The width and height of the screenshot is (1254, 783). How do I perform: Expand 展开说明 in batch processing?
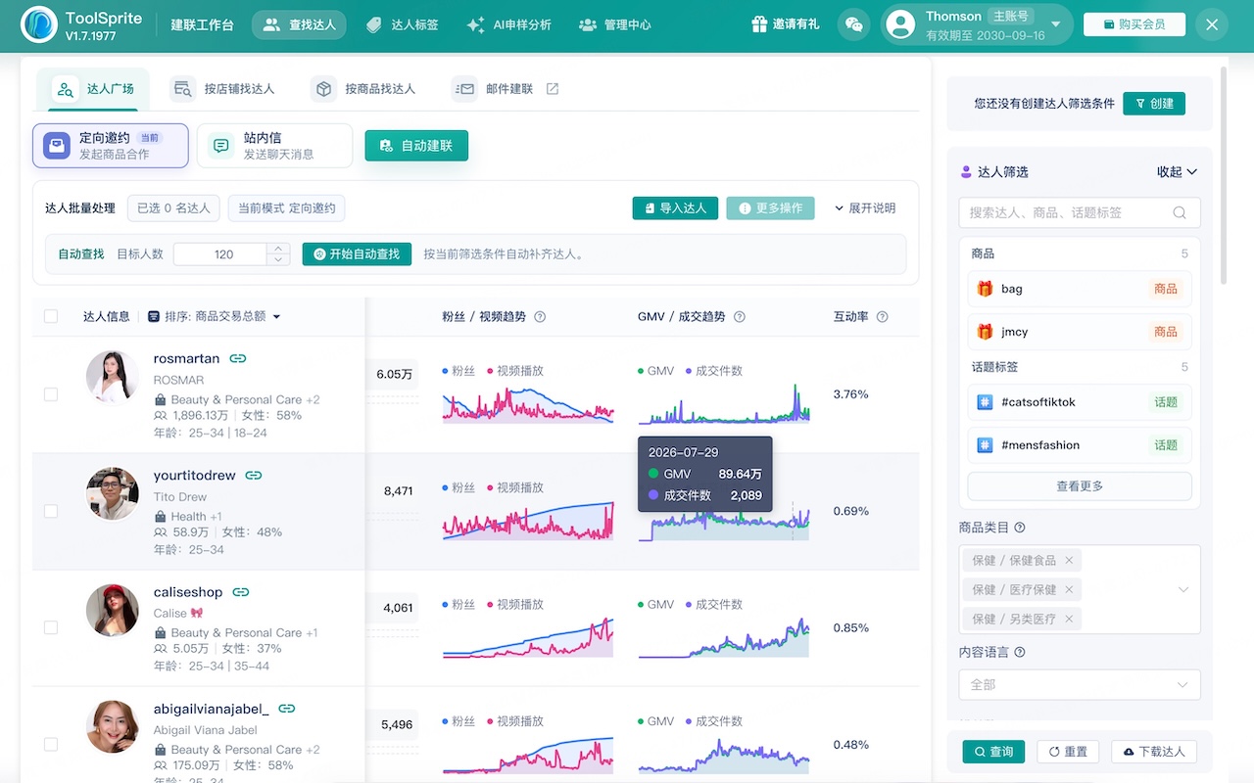(x=865, y=208)
